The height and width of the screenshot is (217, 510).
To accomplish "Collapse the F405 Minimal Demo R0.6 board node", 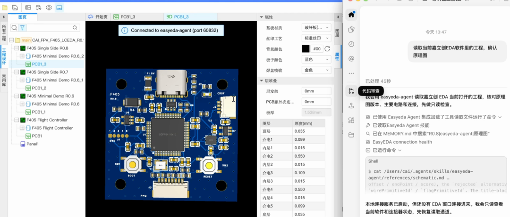I will click(17, 96).
